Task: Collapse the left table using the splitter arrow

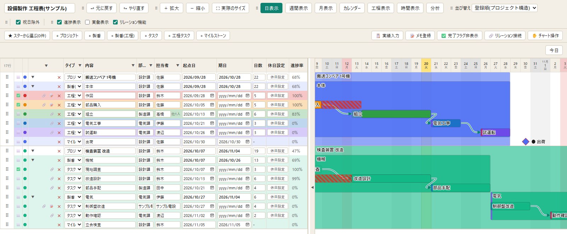Action: (312, 188)
